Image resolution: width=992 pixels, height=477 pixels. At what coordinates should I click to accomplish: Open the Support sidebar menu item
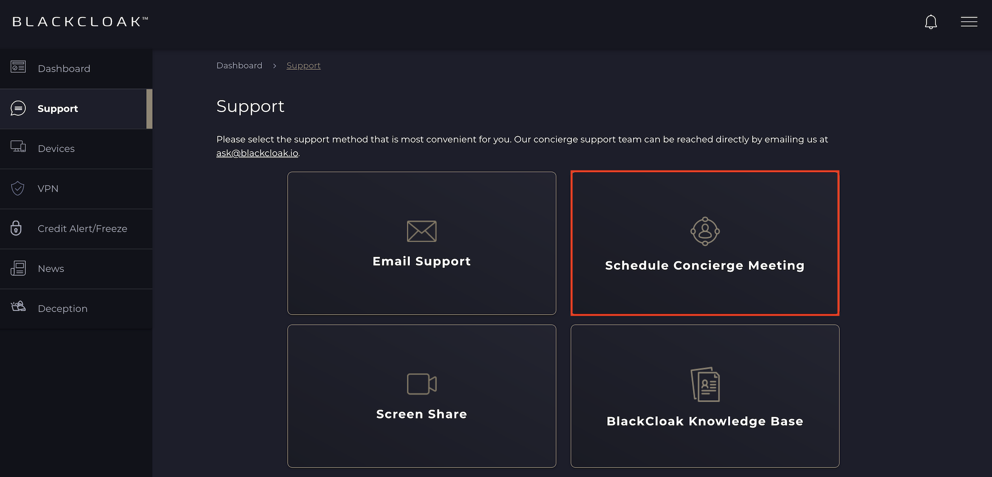point(58,108)
